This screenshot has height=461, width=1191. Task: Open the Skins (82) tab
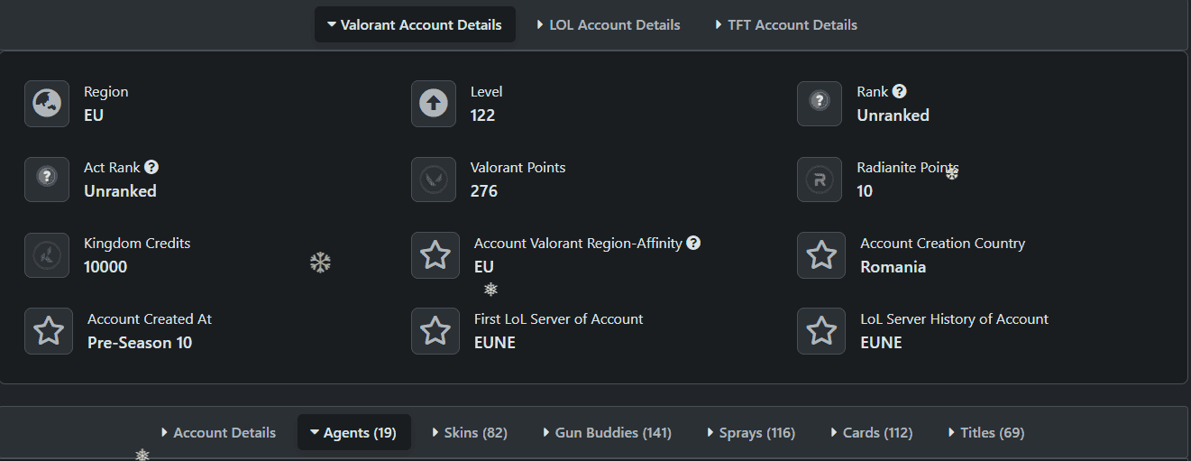[469, 433]
